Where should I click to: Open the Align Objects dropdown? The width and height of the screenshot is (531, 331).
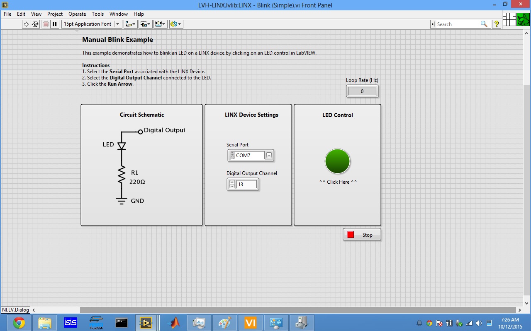tap(131, 24)
